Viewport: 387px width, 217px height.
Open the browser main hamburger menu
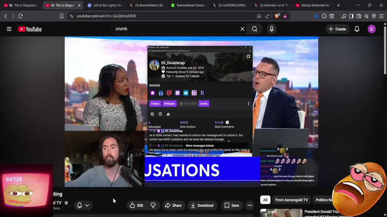tap(382, 16)
